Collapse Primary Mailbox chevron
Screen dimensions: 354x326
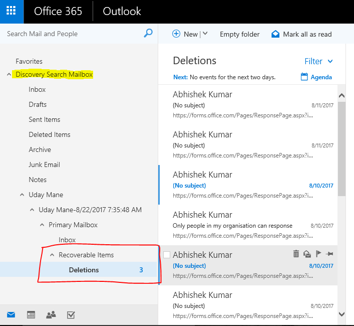pyautogui.click(x=42, y=225)
